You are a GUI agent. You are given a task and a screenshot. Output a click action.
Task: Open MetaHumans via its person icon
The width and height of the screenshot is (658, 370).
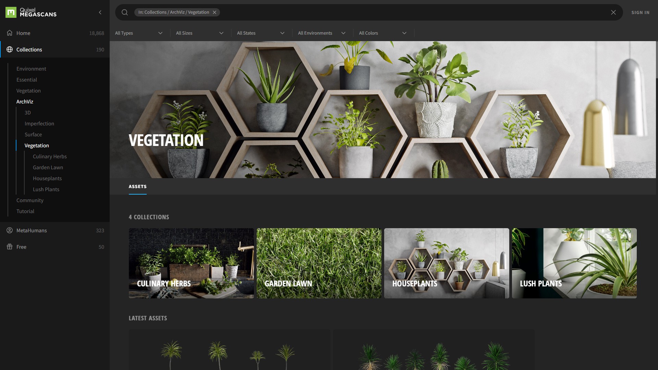10,230
